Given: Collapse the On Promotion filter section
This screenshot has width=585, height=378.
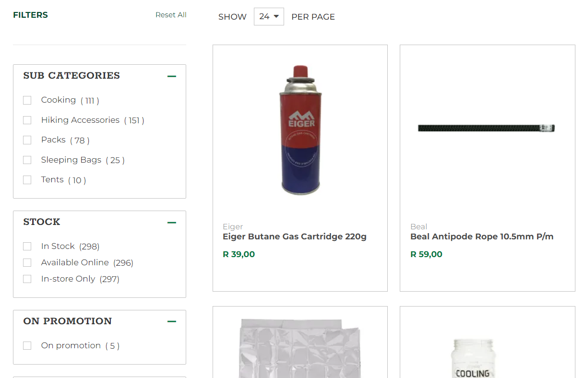Looking at the screenshot, I should [171, 321].
